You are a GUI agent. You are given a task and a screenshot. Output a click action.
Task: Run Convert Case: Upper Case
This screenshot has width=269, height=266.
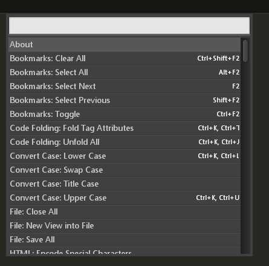(x=125, y=198)
